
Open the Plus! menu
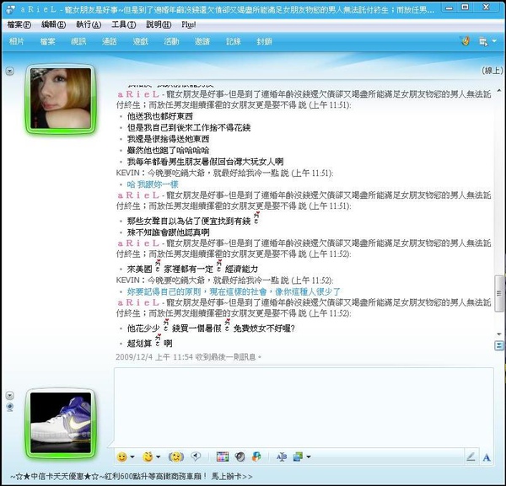[x=189, y=24]
